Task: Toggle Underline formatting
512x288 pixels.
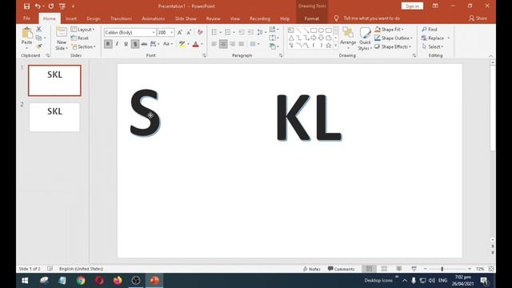Action: coord(126,44)
